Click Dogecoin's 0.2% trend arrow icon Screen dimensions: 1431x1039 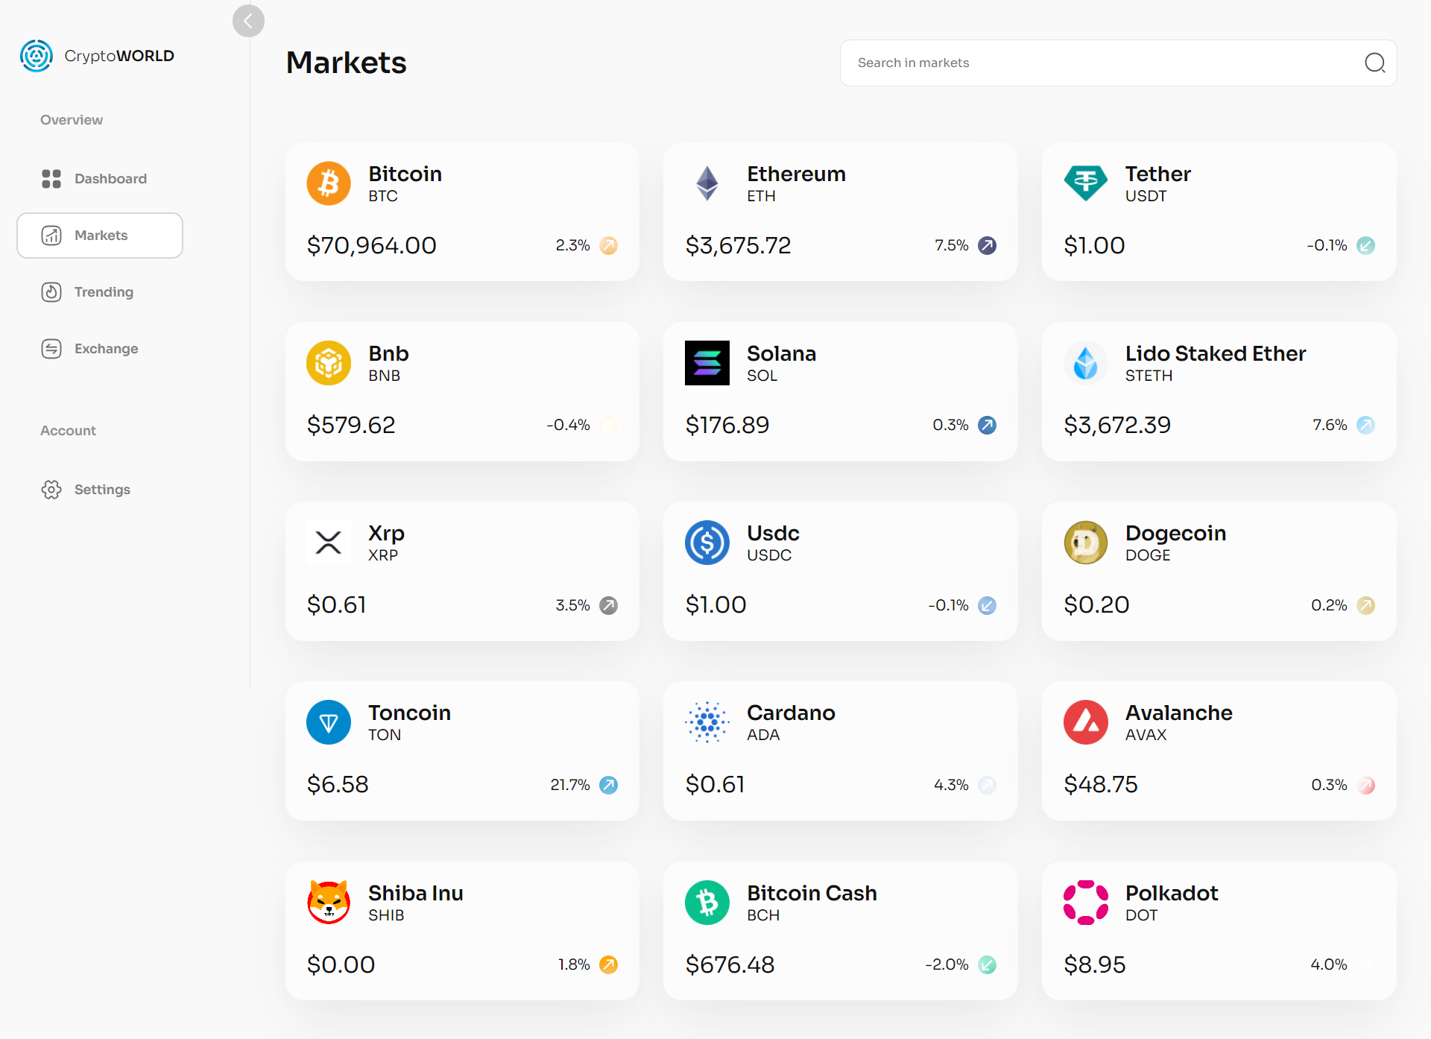[1366, 605]
